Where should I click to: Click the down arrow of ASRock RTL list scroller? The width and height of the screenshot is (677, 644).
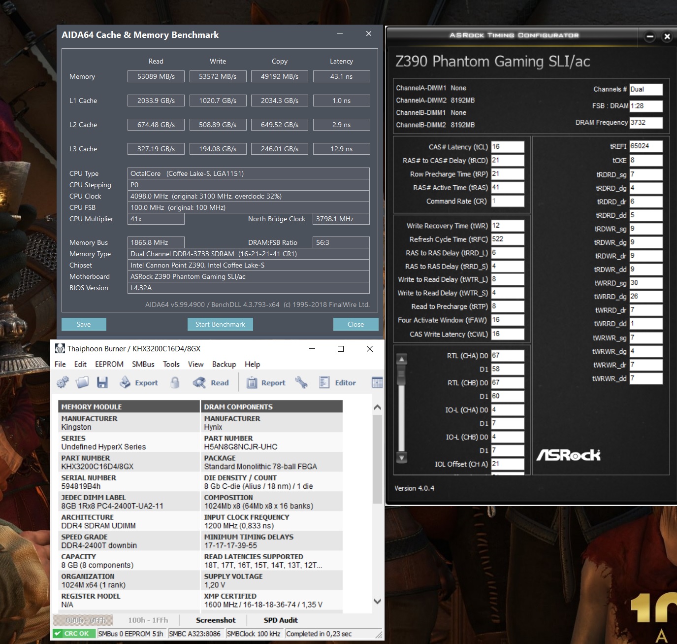coord(402,458)
